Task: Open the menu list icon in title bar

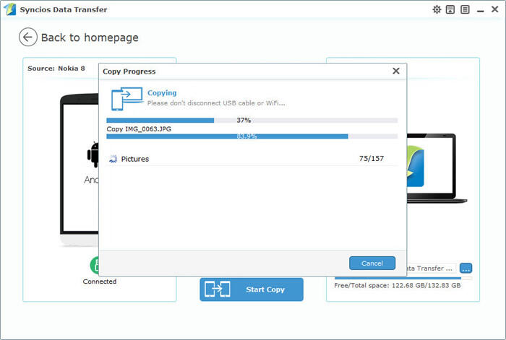Action: [465, 9]
